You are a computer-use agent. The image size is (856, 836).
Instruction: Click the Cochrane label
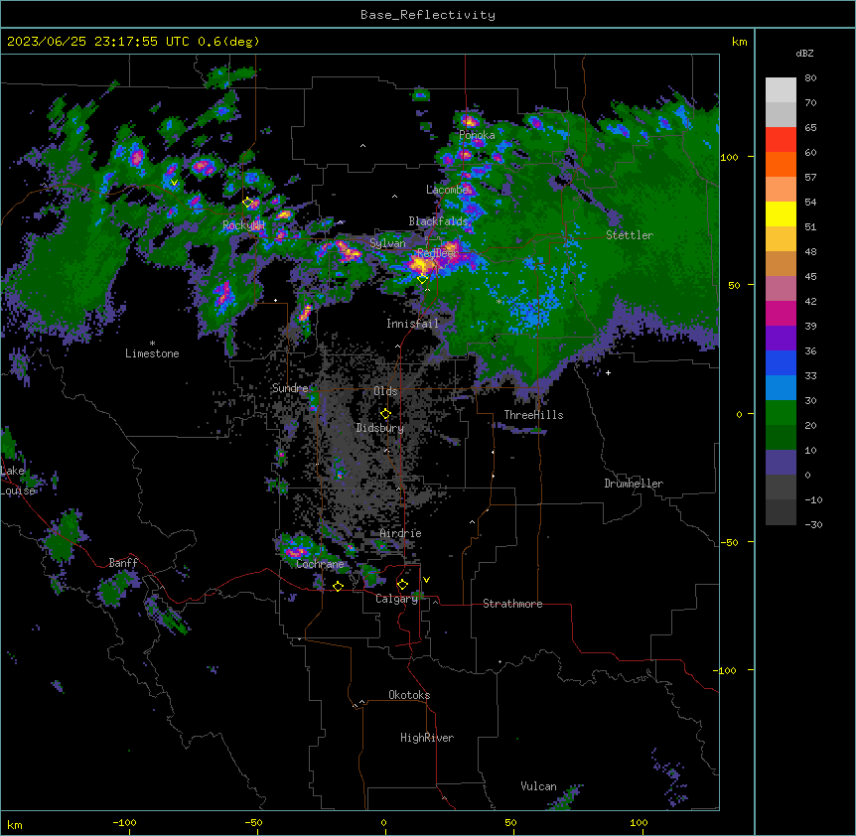click(320, 564)
